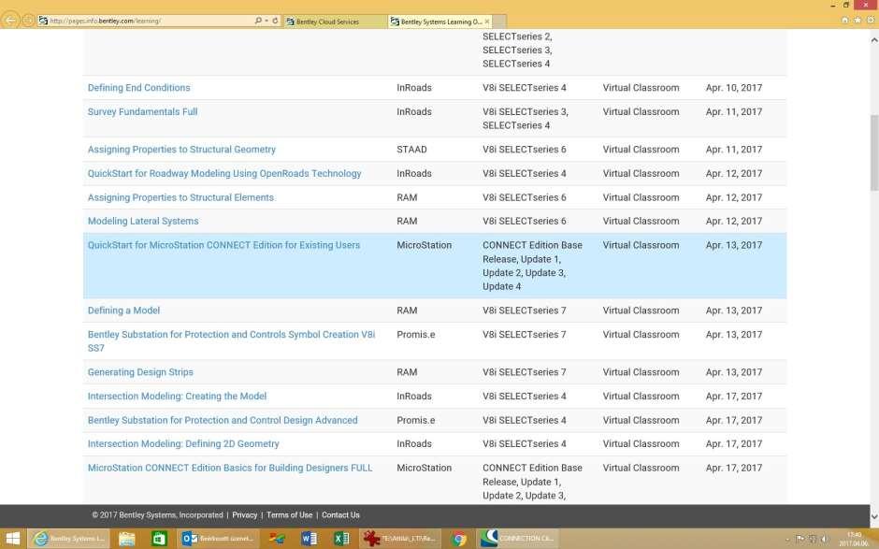Click the Contact Us footer link
The image size is (879, 549).
click(x=340, y=514)
